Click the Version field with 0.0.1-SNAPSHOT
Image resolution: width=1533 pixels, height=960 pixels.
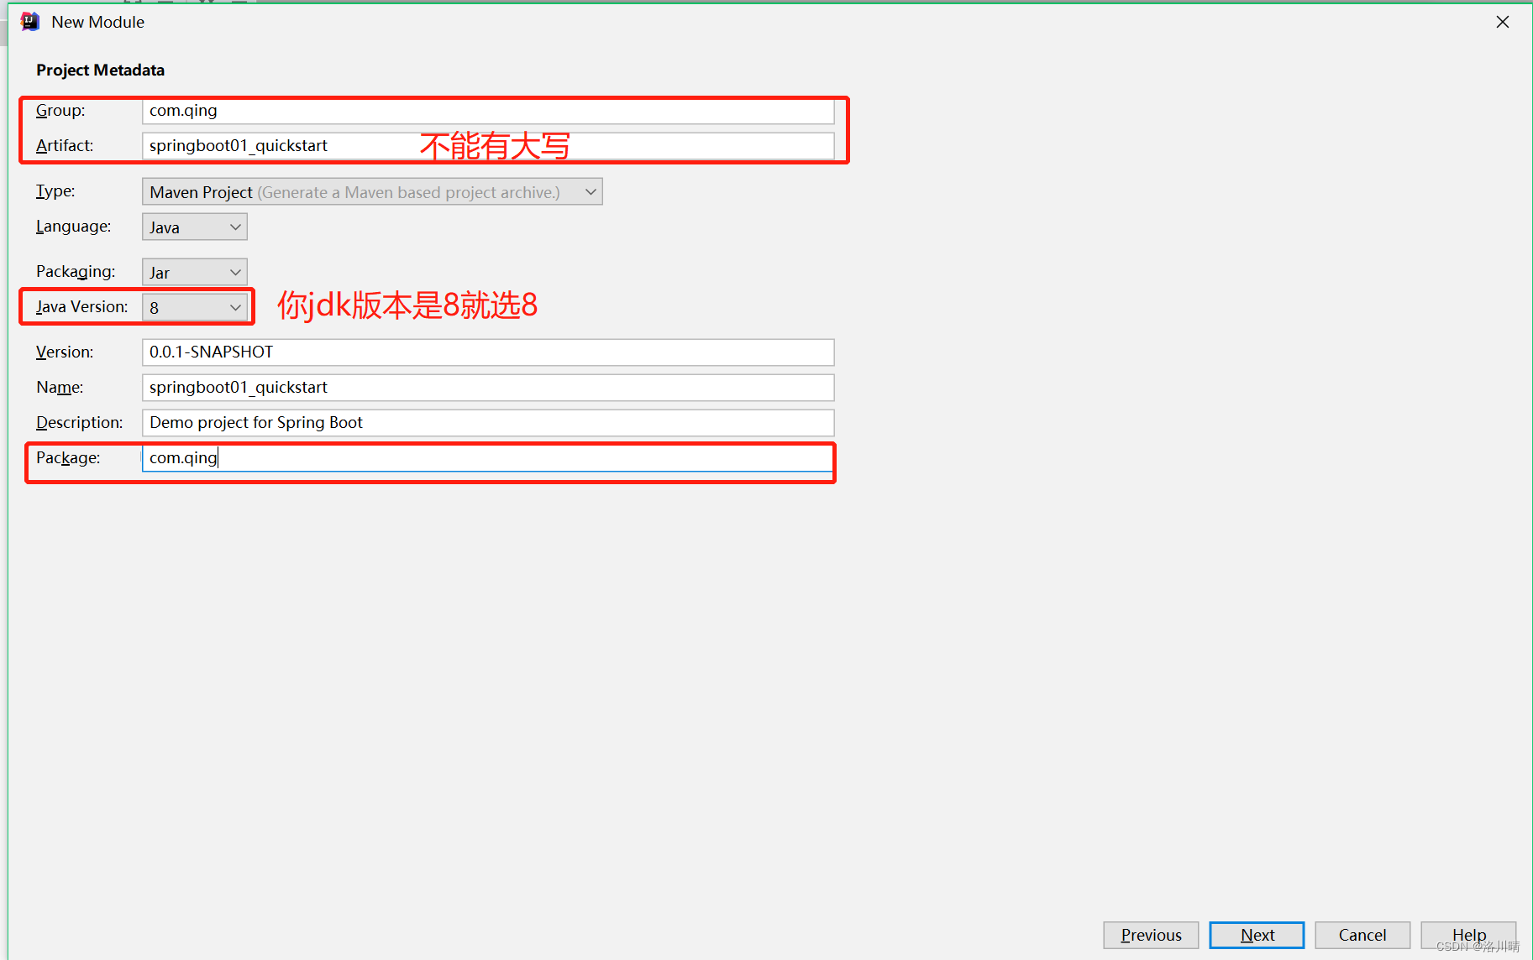[x=488, y=352]
